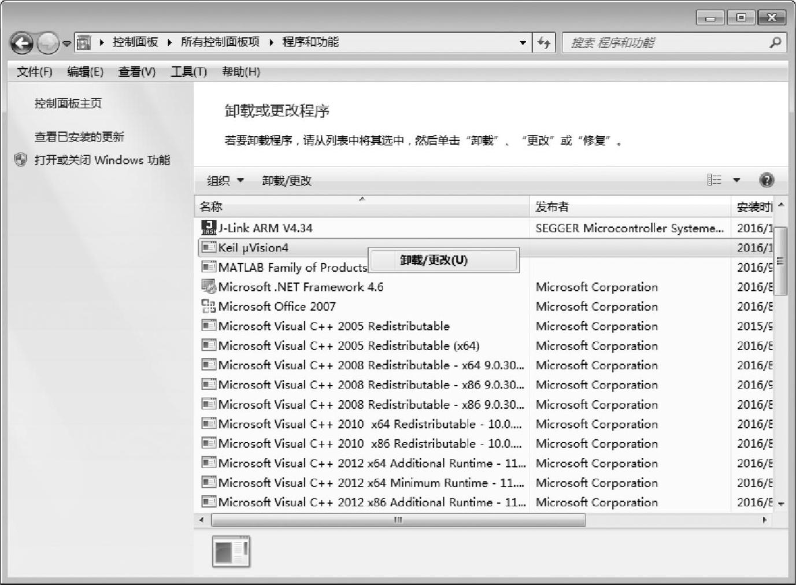Open the 组织 dropdown menu
The width and height of the screenshot is (796, 585).
(x=225, y=181)
